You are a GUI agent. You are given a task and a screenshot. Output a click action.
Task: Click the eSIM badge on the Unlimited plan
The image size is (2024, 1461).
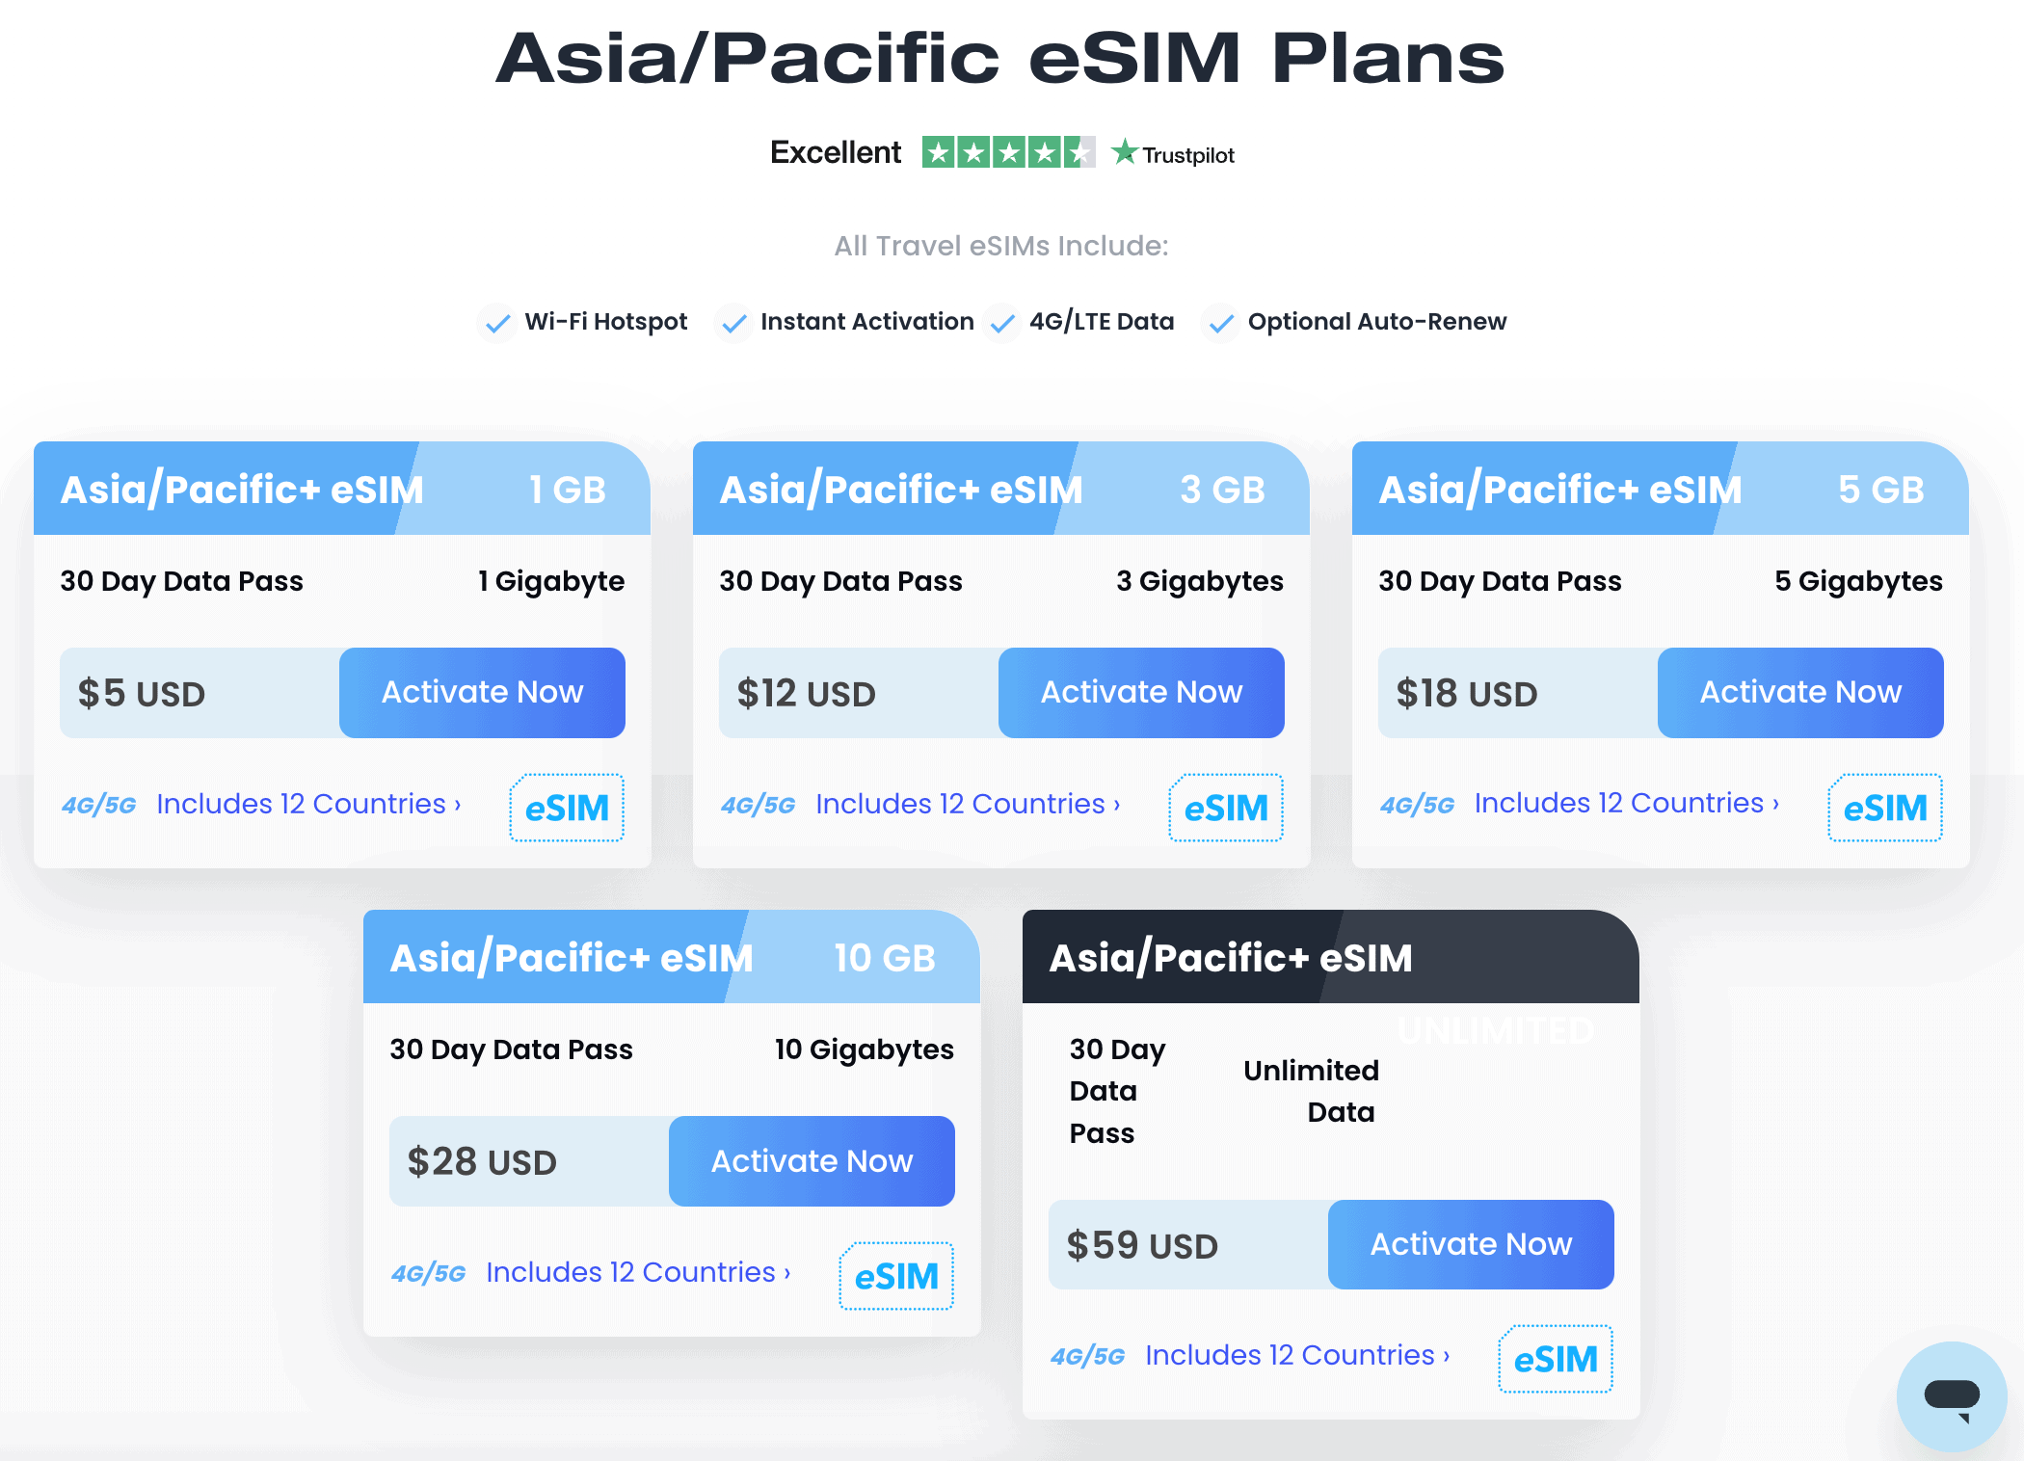pyautogui.click(x=1555, y=1360)
